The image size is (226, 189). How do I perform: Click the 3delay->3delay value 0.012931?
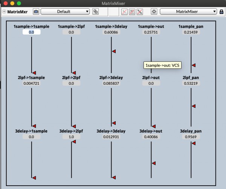click(x=111, y=137)
